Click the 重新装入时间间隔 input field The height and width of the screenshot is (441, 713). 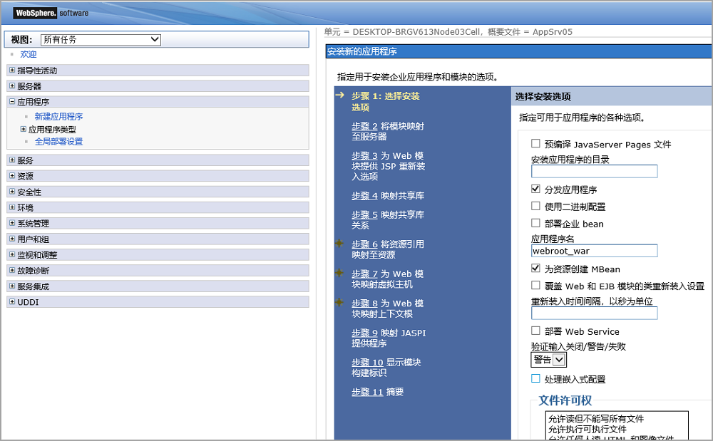pyautogui.click(x=595, y=313)
